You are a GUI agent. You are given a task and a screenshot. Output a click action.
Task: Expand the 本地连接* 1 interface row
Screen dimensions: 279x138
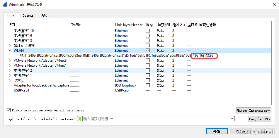coord(10,75)
